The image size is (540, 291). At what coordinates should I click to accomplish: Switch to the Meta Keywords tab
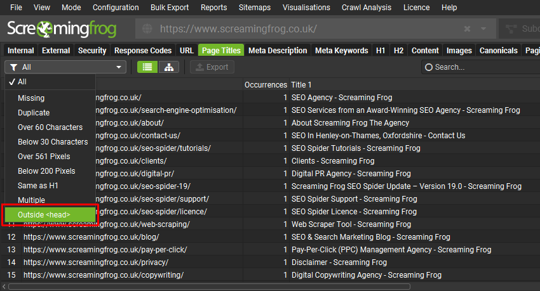(342, 51)
